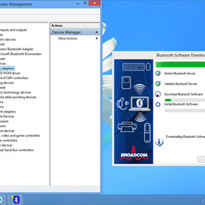Select the IDE ATA/ATAPI controllers tree item
This screenshot has width=205, height=205.
[x=14, y=78]
